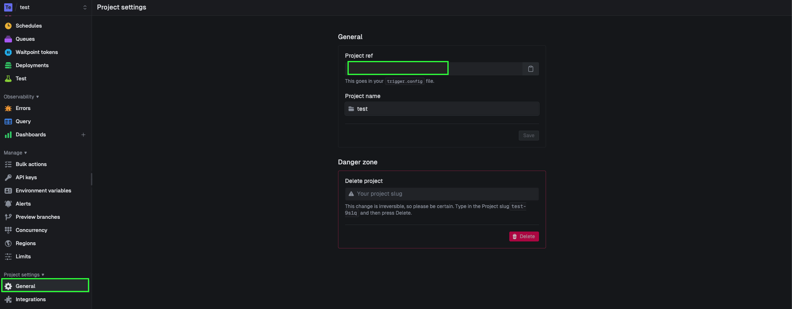
Task: Click the Schedules clock icon
Action: click(x=8, y=26)
